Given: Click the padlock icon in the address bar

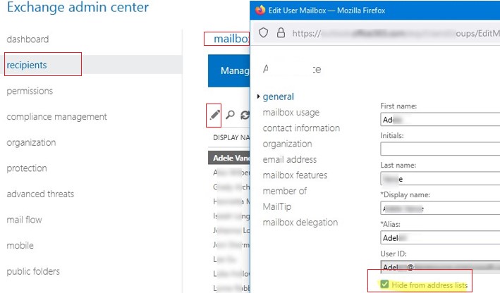Looking at the screenshot, I should (281, 33).
